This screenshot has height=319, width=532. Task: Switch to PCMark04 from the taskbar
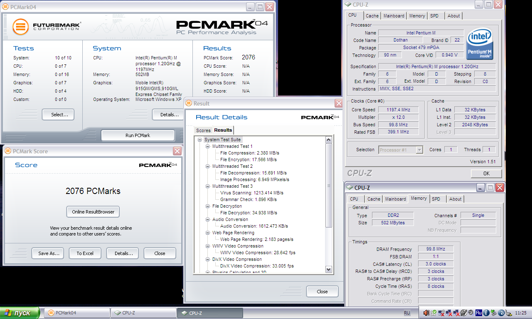(77, 313)
